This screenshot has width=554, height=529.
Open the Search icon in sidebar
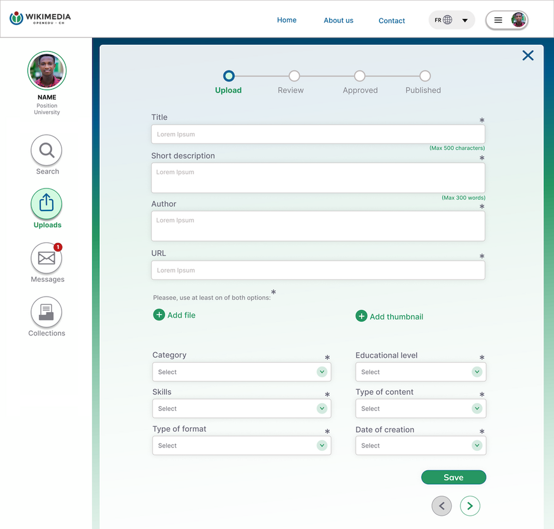[x=46, y=151]
